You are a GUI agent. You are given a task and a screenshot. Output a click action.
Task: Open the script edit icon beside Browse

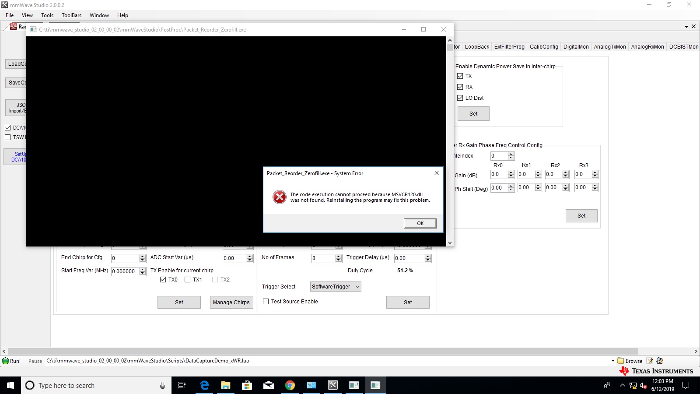pos(650,361)
